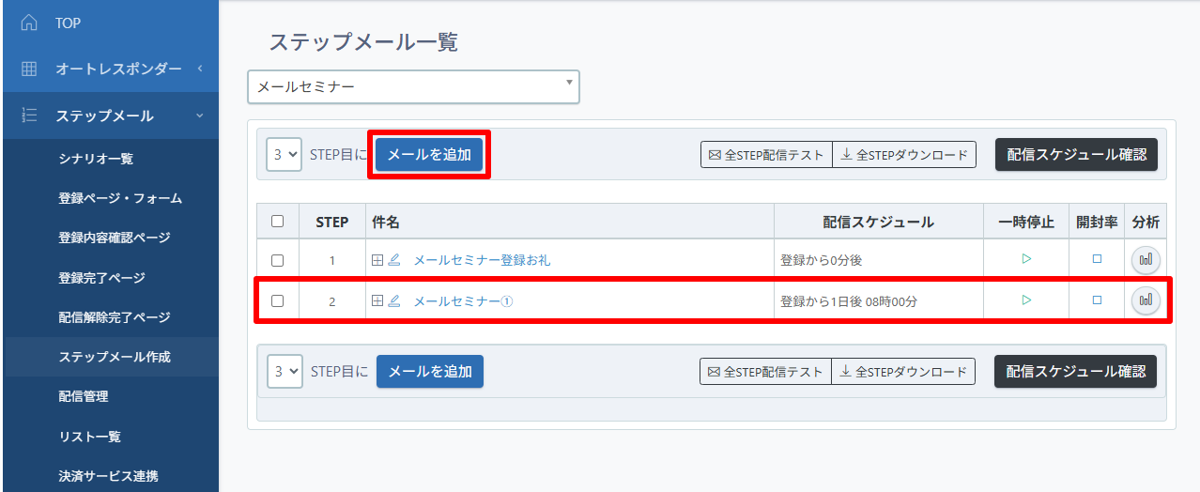Click the analysis chart icon for STEP 1

[1146, 260]
